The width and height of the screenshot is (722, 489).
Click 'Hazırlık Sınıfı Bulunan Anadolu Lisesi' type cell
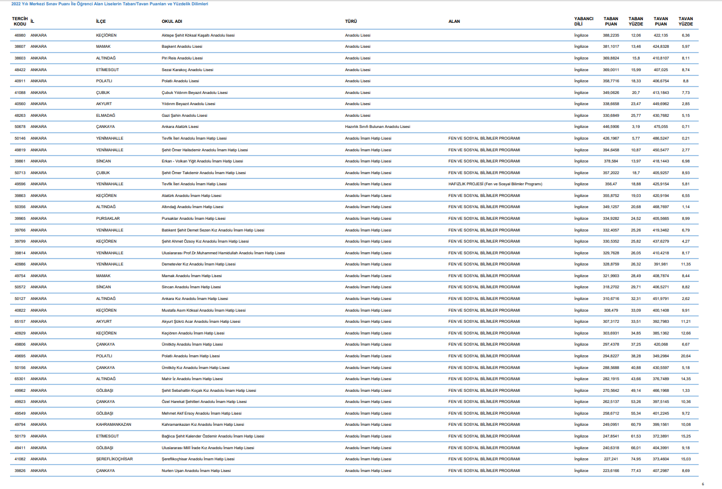[x=378, y=127]
